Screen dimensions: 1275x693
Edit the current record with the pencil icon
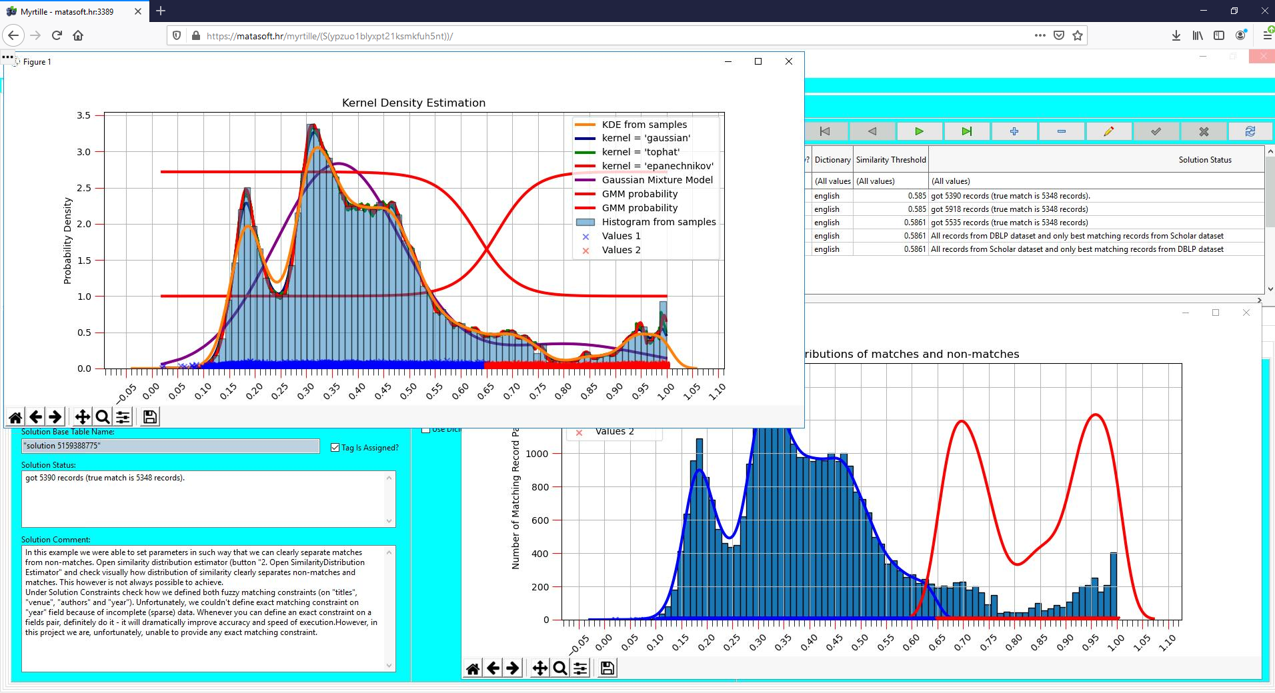coord(1109,131)
